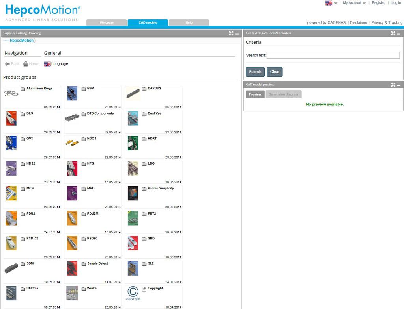Open the Copyright document icon
The width and height of the screenshot is (404, 309).
pyautogui.click(x=144, y=289)
